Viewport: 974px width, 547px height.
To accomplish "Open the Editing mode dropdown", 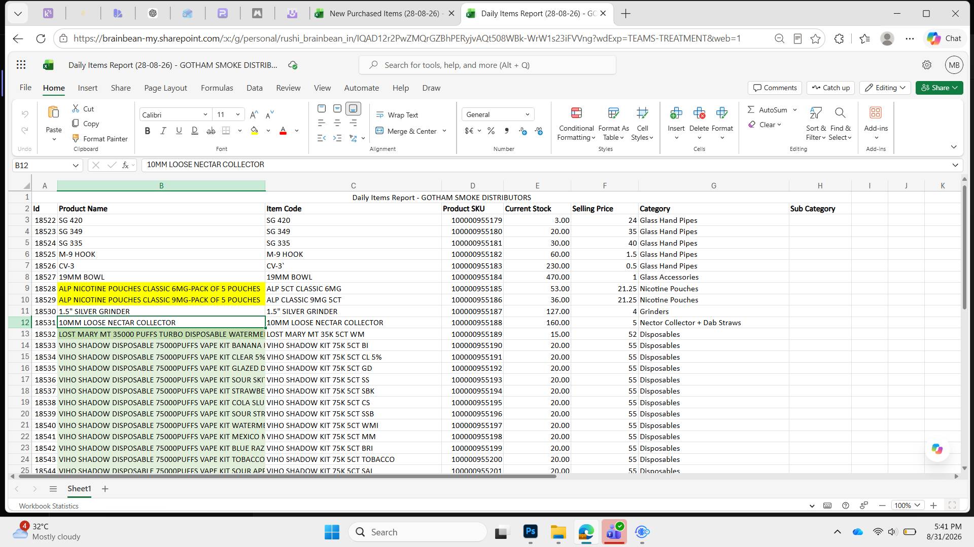I will click(x=885, y=88).
